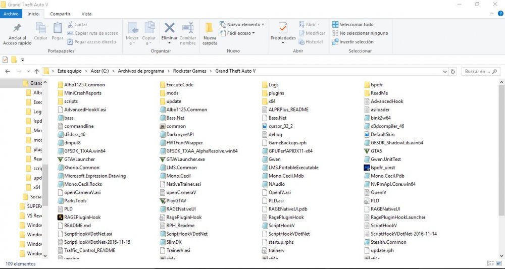
Task: Select the RAGEPluginHook application icon
Action: 60,217
